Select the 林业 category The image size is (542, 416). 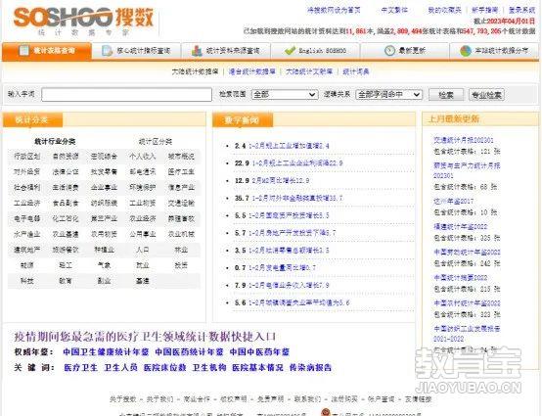[x=181, y=250]
